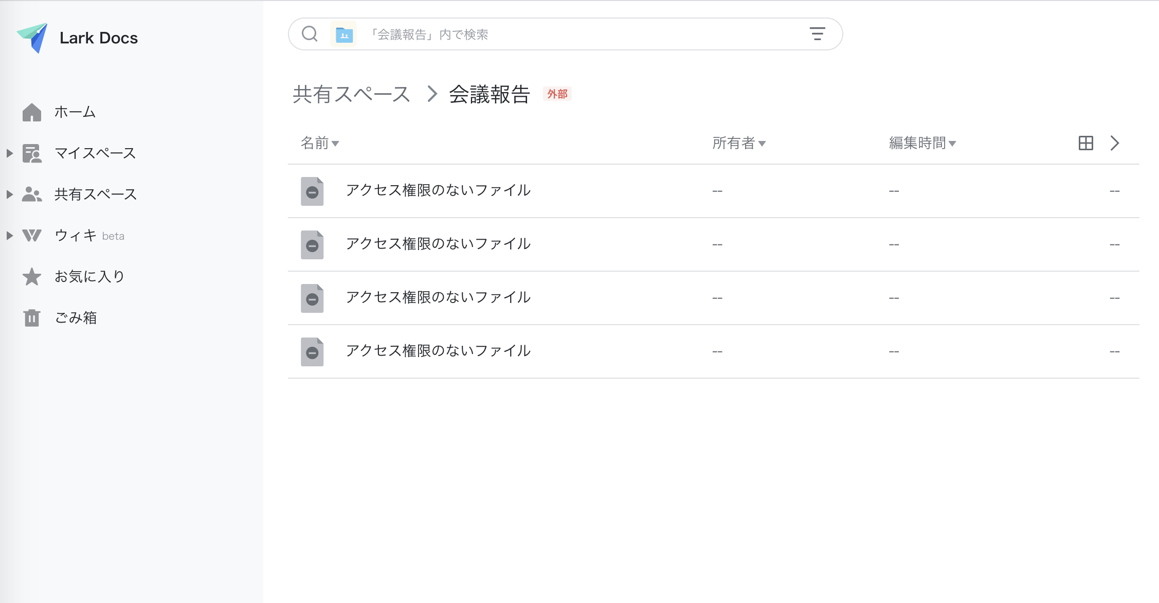Toggle the grid view icon
Screen dimensions: 1159x603
[x=1086, y=143]
